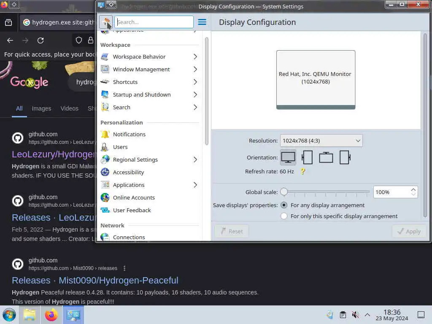Open Workspace Behavior settings
This screenshot has height=324, width=432.
point(149,57)
